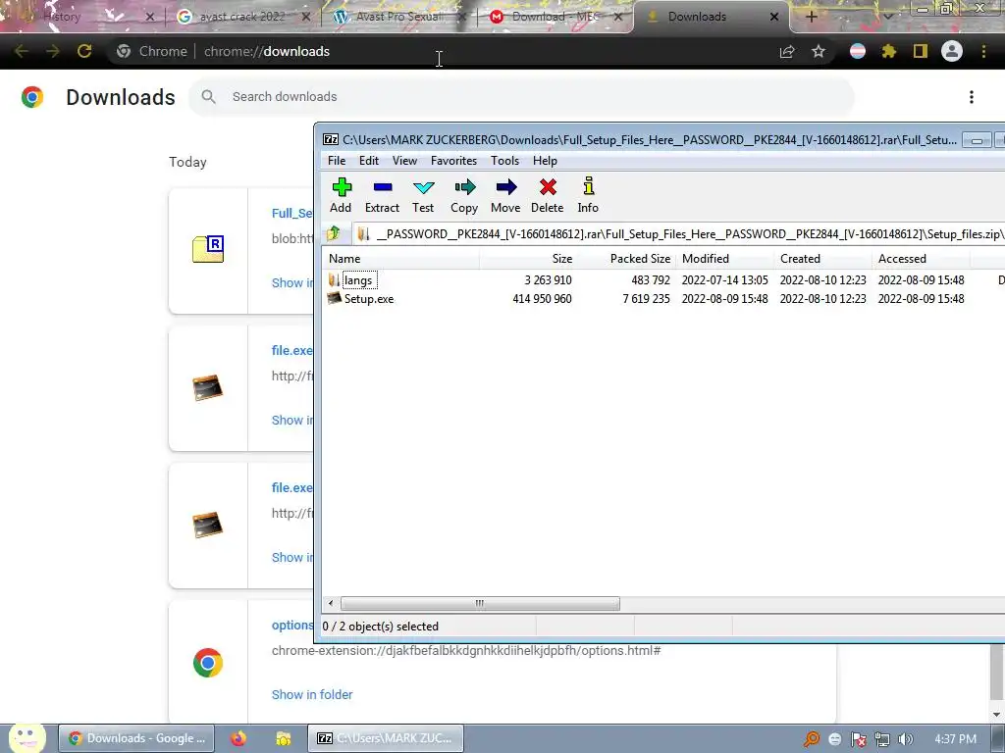Switch to the Download - MEGA tab

555,17
